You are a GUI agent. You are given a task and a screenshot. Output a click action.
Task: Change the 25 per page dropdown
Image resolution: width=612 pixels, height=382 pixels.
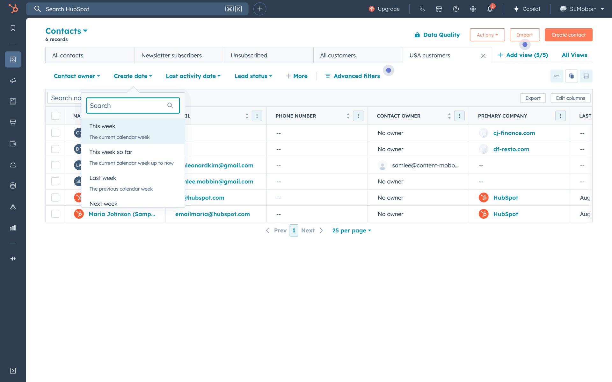[352, 230]
